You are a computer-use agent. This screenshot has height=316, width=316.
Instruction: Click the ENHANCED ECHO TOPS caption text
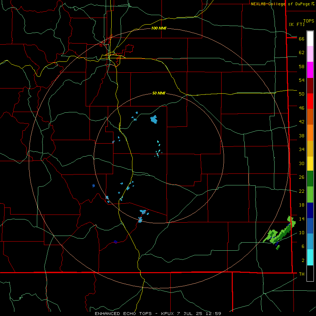coord(123,314)
